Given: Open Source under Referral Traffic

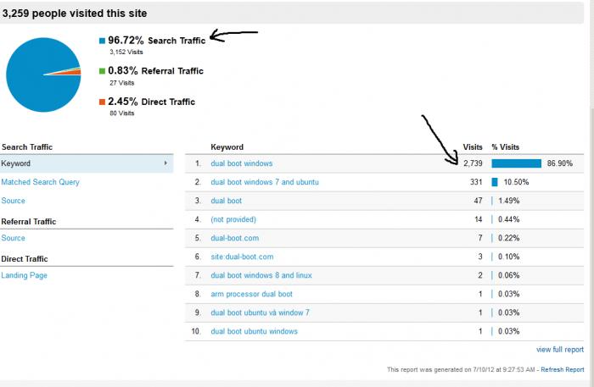Looking at the screenshot, I should (x=14, y=238).
